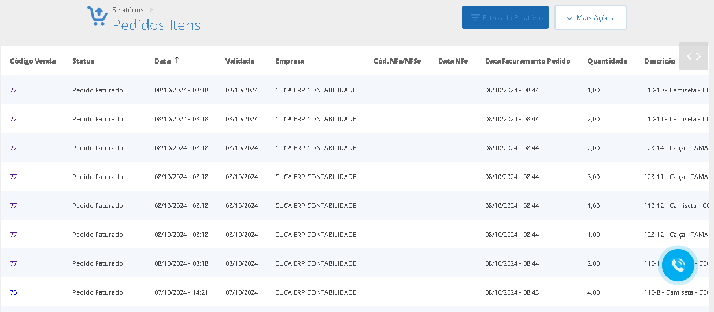
Task: Open the phone call support bubble
Action: (x=678, y=265)
